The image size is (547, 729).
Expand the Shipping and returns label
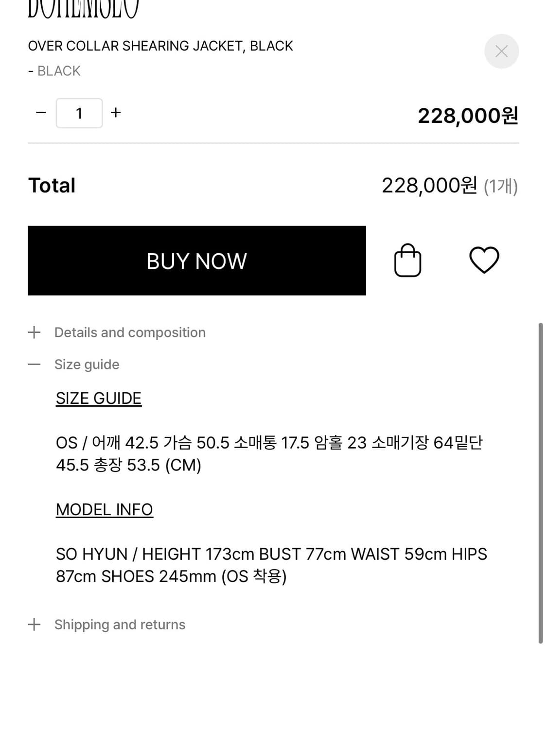(x=120, y=625)
